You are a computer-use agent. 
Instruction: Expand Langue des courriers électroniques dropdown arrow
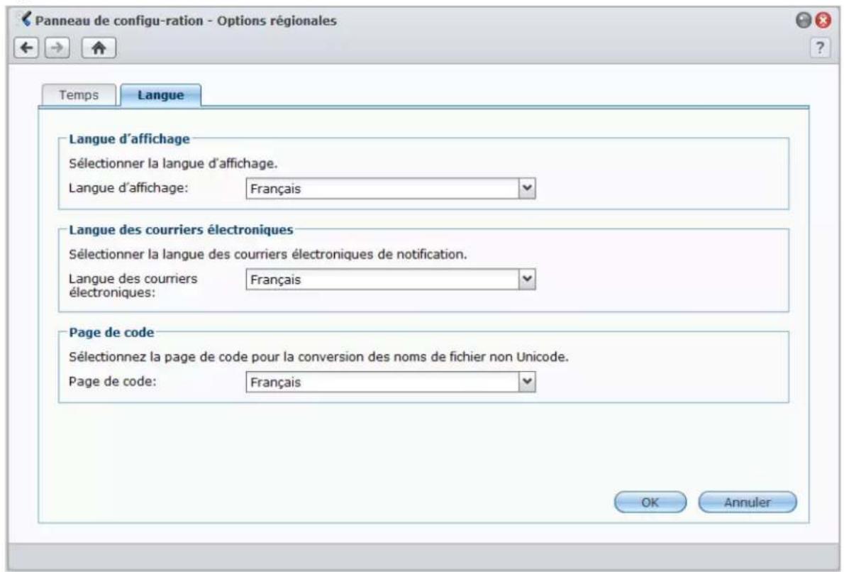pos(527,280)
